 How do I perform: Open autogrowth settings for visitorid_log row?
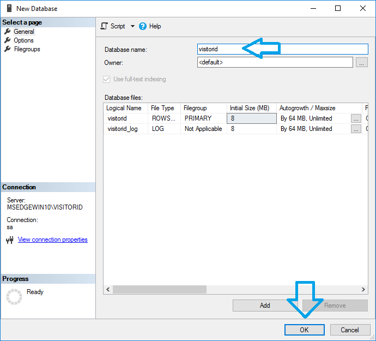tap(356, 129)
